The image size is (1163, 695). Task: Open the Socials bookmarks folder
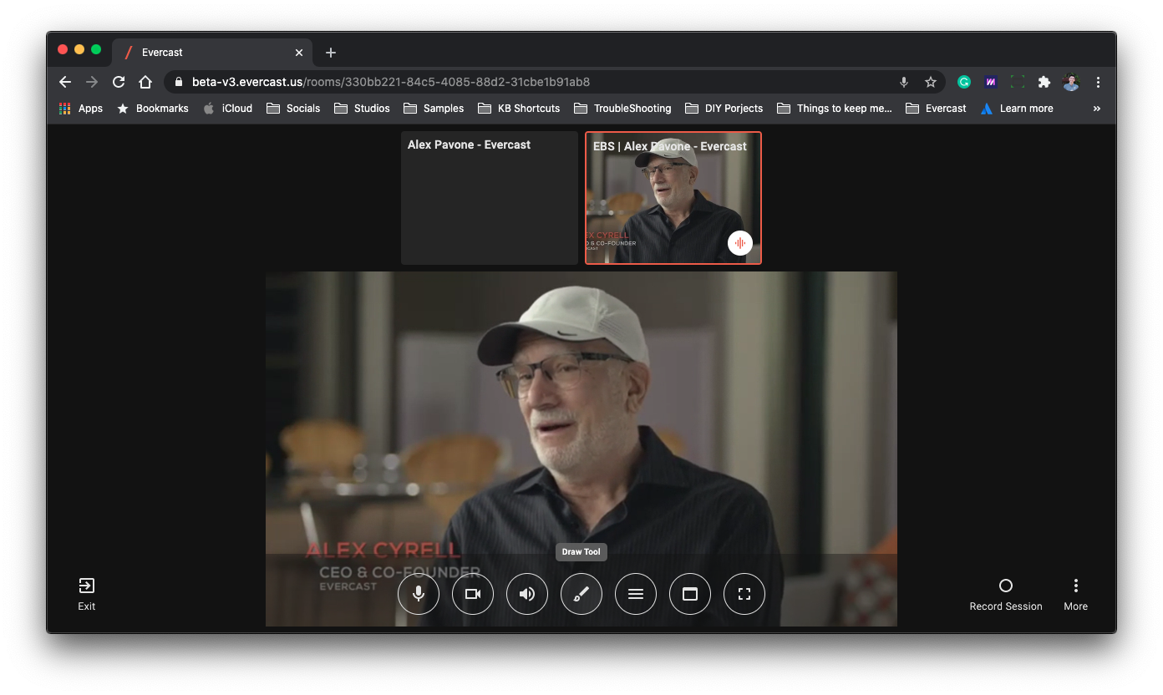tap(293, 109)
